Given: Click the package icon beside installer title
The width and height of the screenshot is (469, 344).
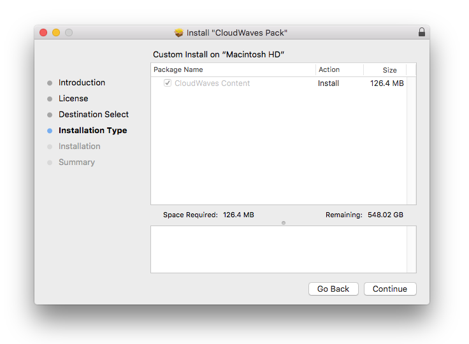Looking at the screenshot, I should coord(178,32).
